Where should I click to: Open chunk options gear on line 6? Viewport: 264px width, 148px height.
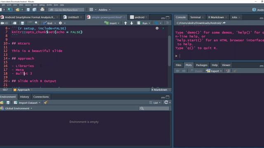coord(157,28)
